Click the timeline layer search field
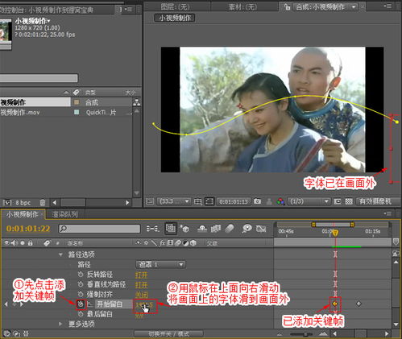402x339 pixels. 99,229
